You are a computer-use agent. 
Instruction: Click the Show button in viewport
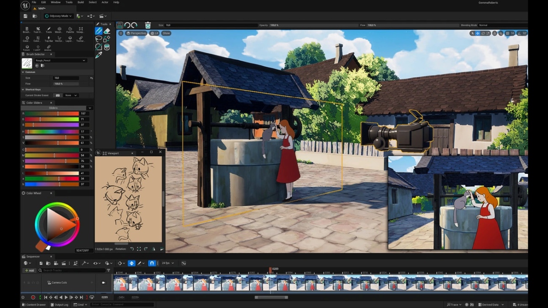[166, 33]
